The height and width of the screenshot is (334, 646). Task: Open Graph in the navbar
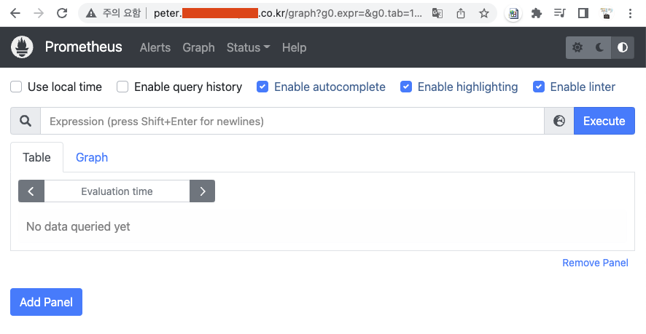[x=198, y=47]
